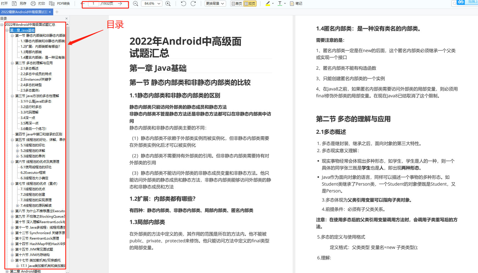The height and width of the screenshot is (273, 478).
Task: Collapse 第三节 java方法的多态性理解 node
Action: click(12, 96)
